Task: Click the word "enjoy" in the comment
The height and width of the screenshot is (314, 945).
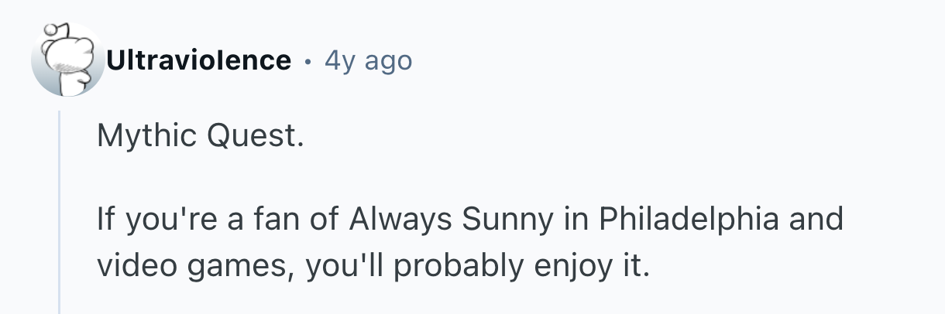Action: click(x=558, y=266)
